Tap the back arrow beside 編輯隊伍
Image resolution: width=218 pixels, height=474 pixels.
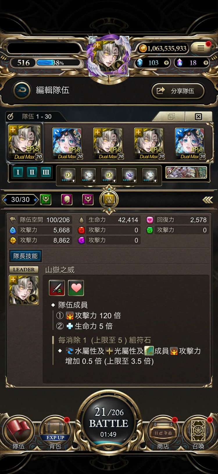coord(22,90)
